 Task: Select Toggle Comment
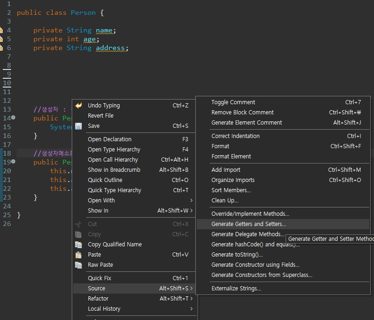click(x=283, y=102)
